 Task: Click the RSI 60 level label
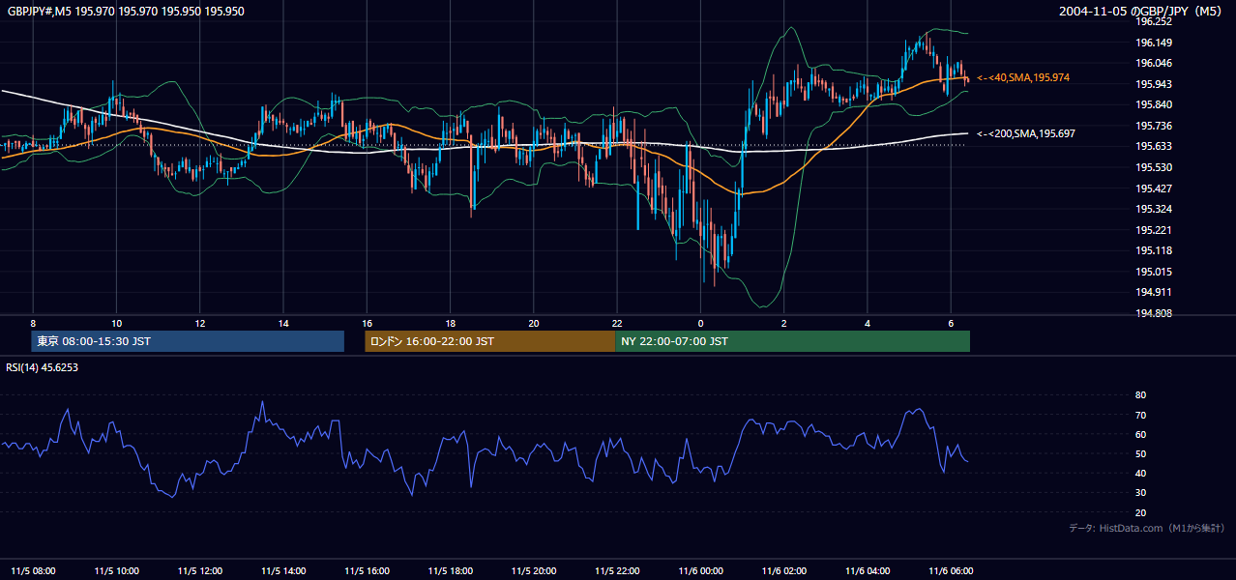[1141, 434]
